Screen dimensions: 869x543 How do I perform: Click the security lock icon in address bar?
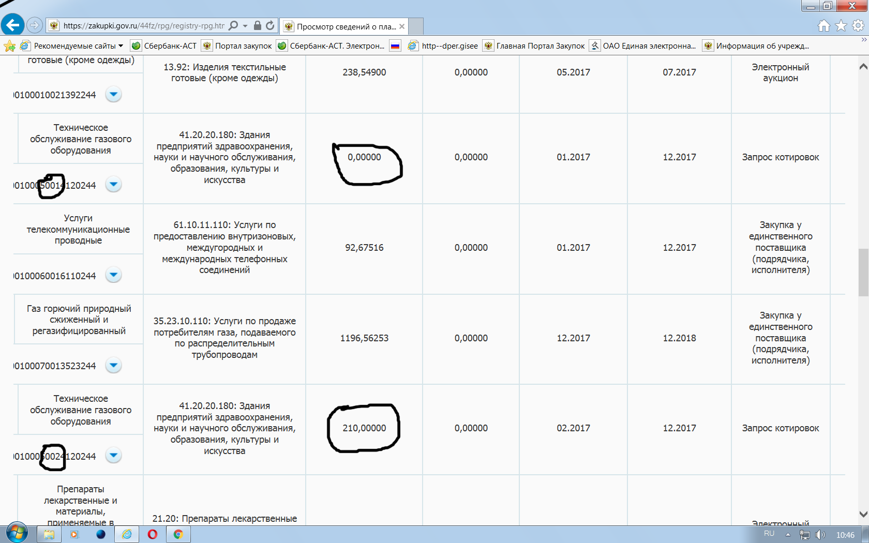click(257, 25)
